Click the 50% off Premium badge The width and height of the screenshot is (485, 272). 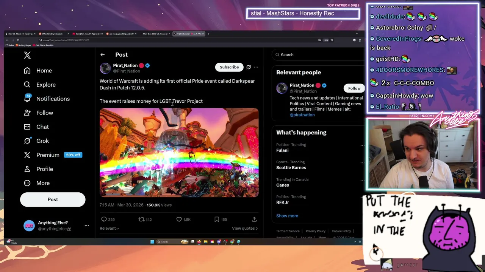tap(73, 155)
